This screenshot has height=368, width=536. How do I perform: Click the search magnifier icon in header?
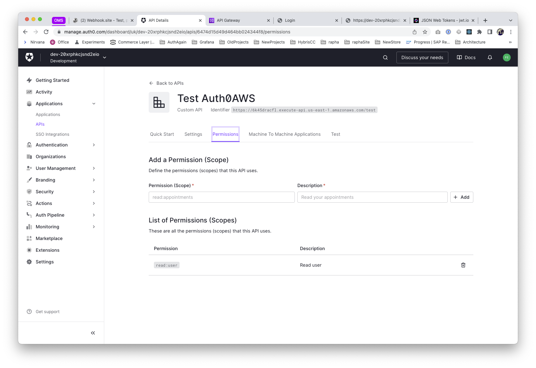385,57
